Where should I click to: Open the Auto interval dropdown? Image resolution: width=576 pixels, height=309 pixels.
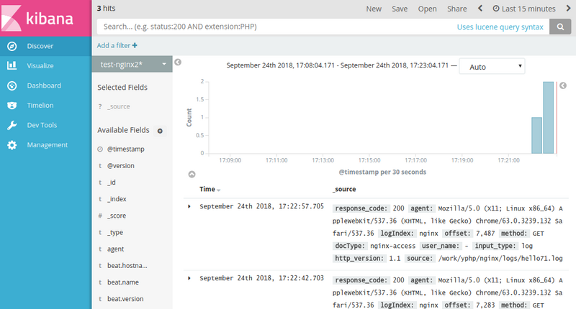pos(492,67)
